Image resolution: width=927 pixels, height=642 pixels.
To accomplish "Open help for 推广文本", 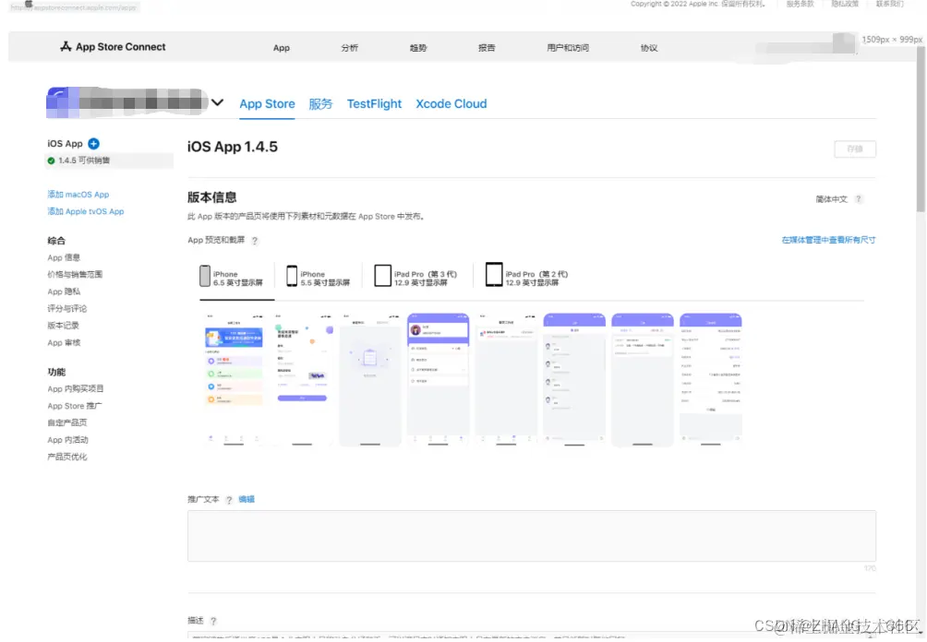I will pos(229,500).
